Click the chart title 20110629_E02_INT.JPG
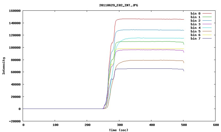The height and width of the screenshot is (132, 221). pyautogui.click(x=119, y=5)
